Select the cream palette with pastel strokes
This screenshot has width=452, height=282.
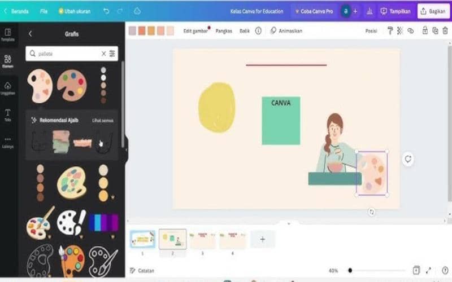[x=72, y=182]
